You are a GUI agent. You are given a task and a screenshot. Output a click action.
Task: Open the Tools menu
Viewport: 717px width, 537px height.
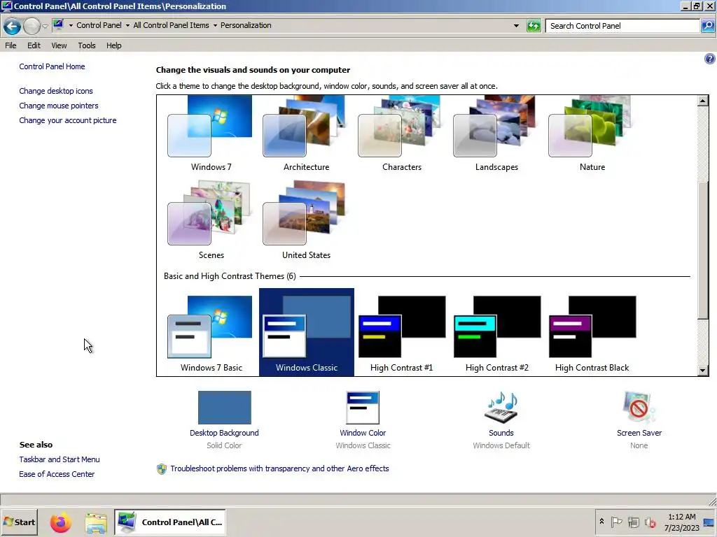click(x=86, y=45)
